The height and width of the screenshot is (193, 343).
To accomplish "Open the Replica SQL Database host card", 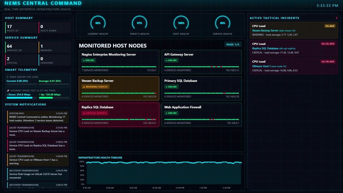I will pos(119,115).
